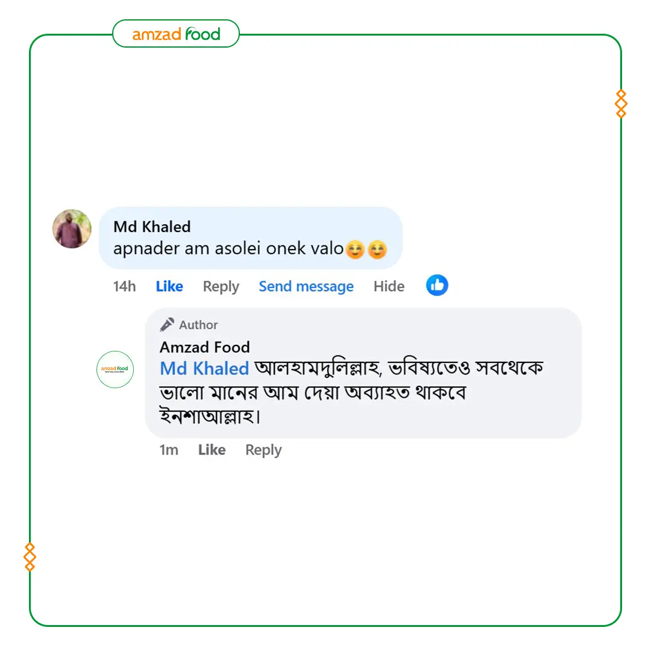Toggle Like on Md Khaled's comment
The width and height of the screenshot is (651, 651).
pyautogui.click(x=169, y=286)
